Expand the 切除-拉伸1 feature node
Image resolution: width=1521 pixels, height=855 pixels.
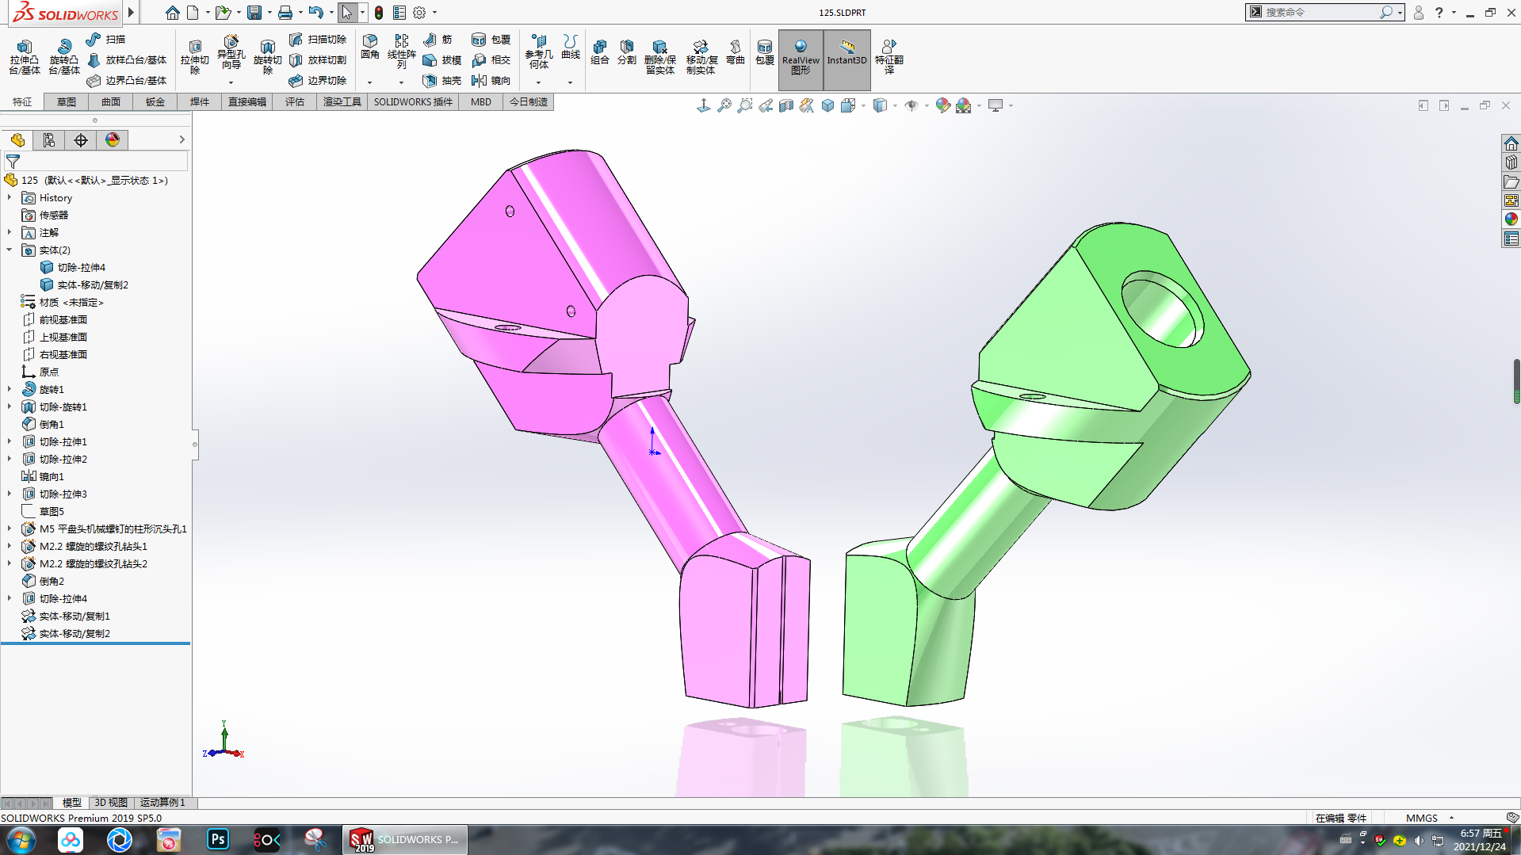(10, 441)
